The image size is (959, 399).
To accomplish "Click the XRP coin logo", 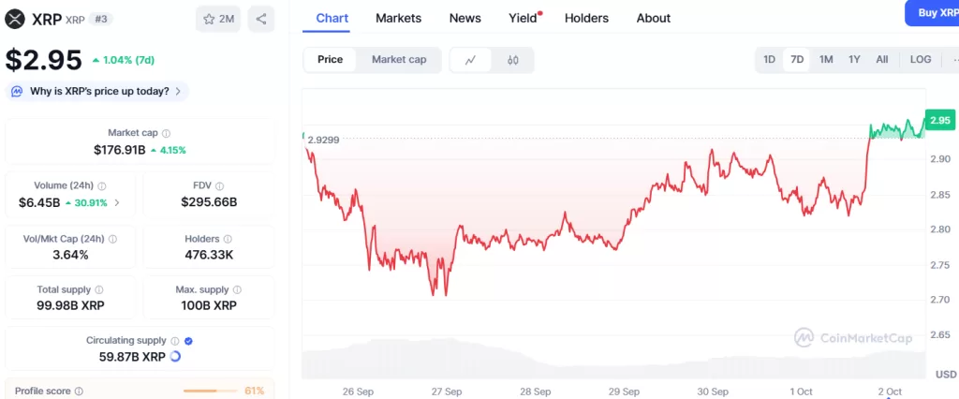I will click(14, 19).
